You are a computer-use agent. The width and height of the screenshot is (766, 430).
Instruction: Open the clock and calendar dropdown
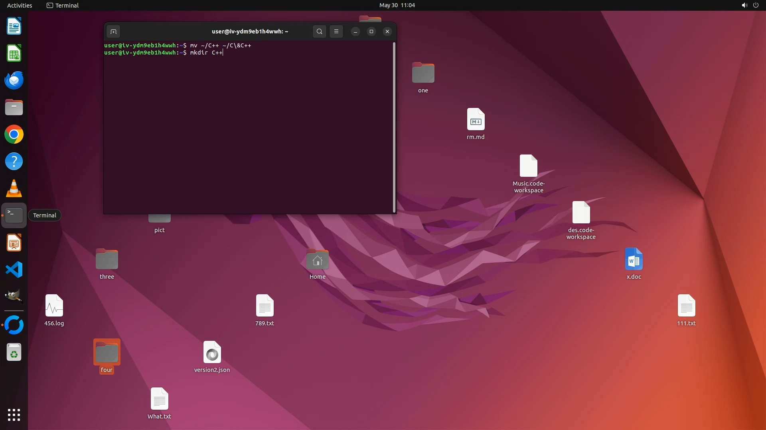click(x=397, y=5)
